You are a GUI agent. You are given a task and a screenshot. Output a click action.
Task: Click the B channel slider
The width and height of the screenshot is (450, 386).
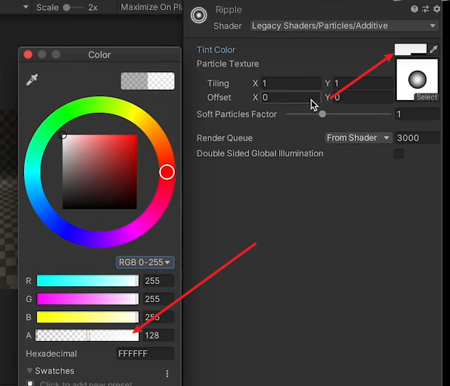click(x=88, y=317)
